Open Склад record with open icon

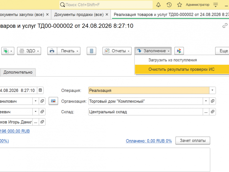coord(212,112)
